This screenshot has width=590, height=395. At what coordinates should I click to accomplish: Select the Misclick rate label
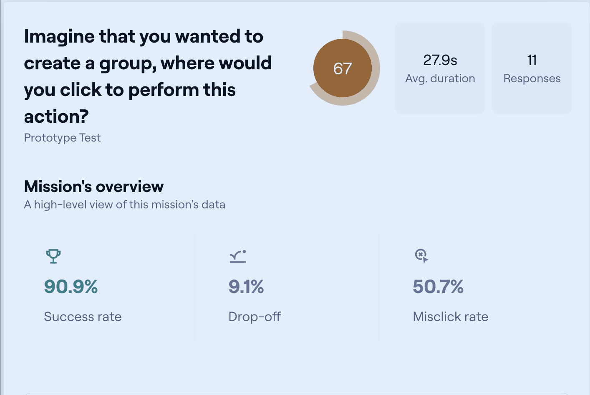click(x=450, y=317)
